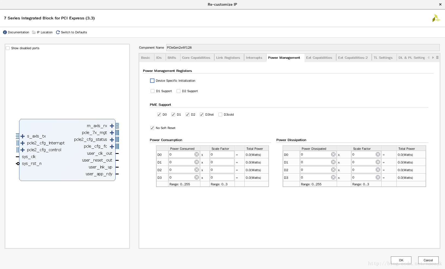Clear the D1 Power Consumed value
Screen dimensions: 445x269
point(197,162)
